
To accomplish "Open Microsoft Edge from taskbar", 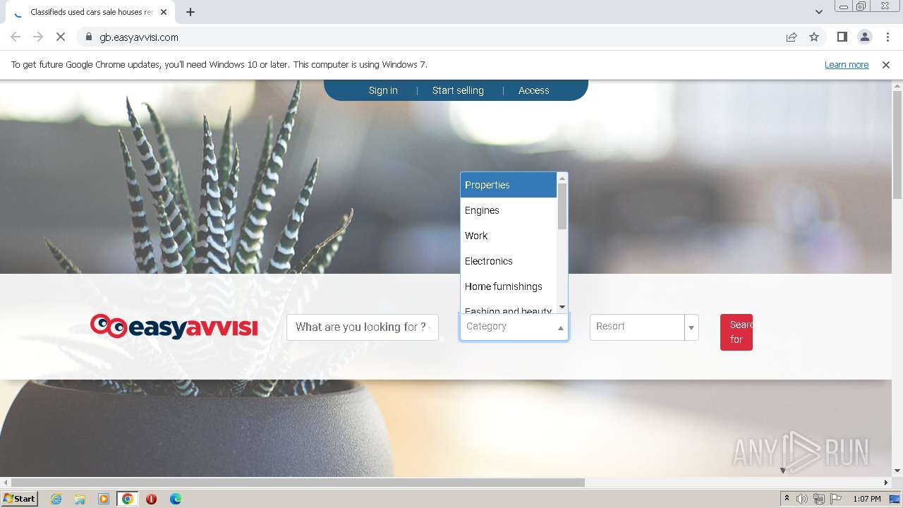I will click(x=175, y=499).
